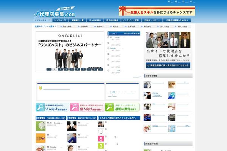Screen dimensions: 227x151
Task: Open 新着案件一覧 menu item
Action: point(78,20)
